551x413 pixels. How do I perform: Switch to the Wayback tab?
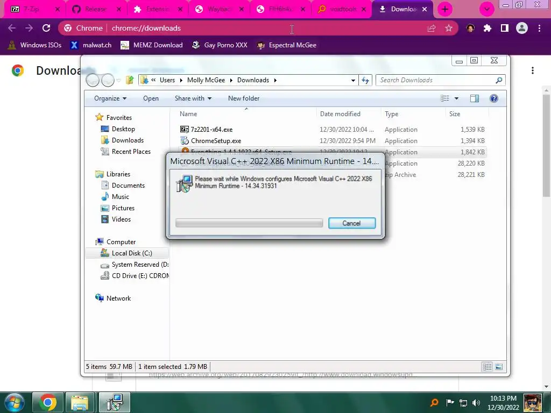220,9
